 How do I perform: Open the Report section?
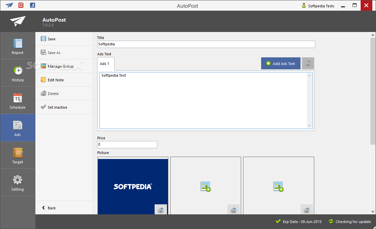18,46
